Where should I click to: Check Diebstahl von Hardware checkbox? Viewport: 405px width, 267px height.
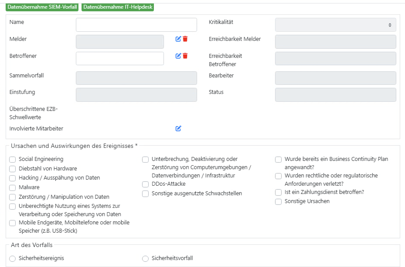12,169
